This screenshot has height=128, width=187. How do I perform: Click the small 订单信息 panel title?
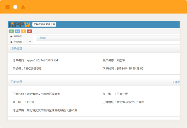(x=42, y=38)
